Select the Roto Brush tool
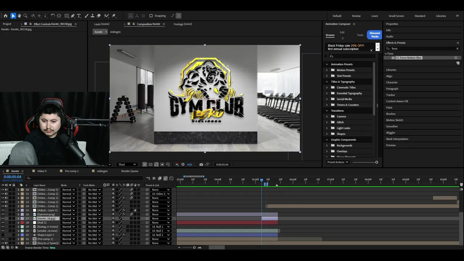The image size is (464, 261). [106, 16]
